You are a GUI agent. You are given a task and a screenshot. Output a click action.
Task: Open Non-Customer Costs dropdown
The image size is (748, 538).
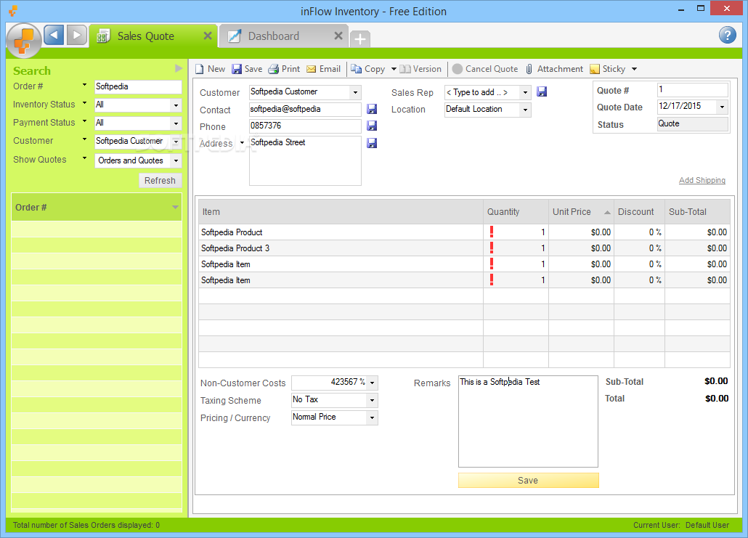(x=372, y=383)
